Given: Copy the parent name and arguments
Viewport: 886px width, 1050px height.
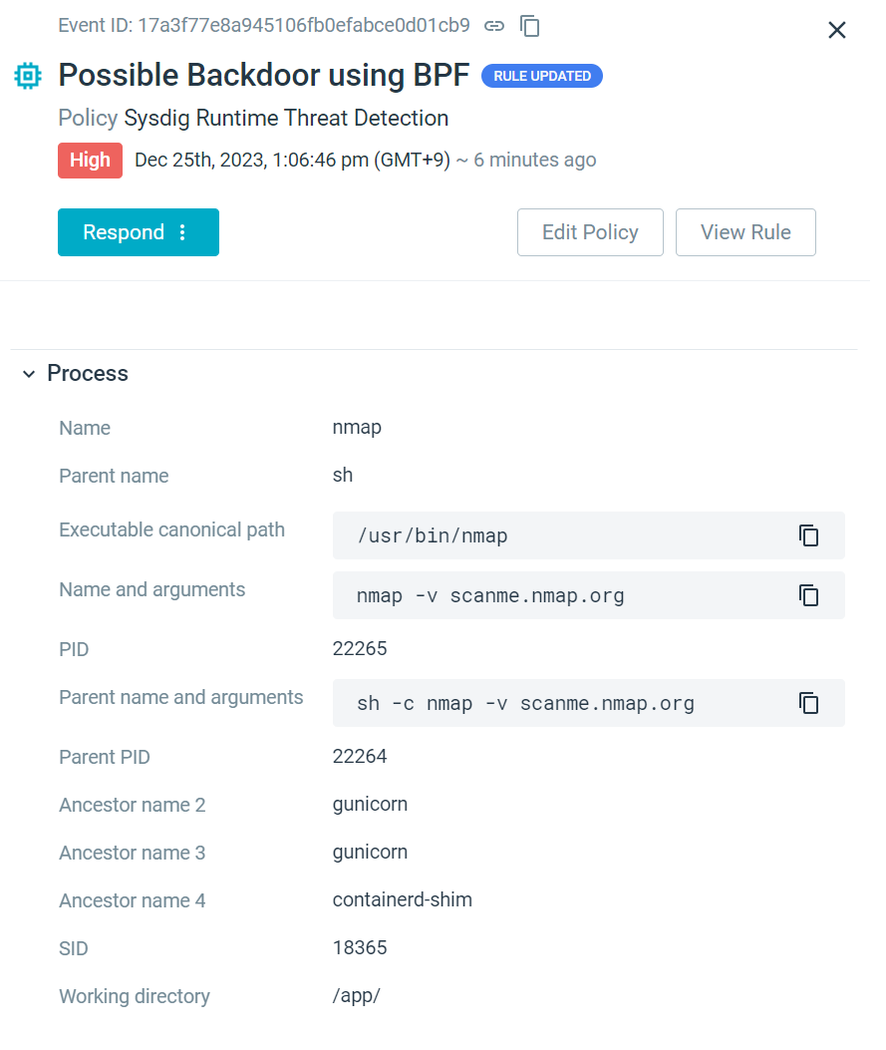Looking at the screenshot, I should pos(808,703).
